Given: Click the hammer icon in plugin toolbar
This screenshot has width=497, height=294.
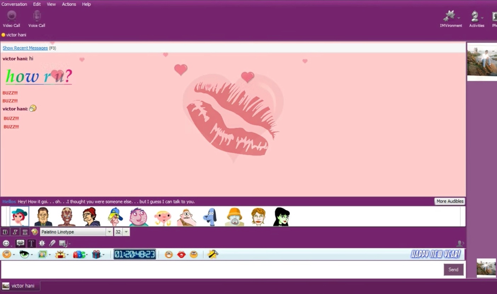Looking at the screenshot, I should 213,254.
